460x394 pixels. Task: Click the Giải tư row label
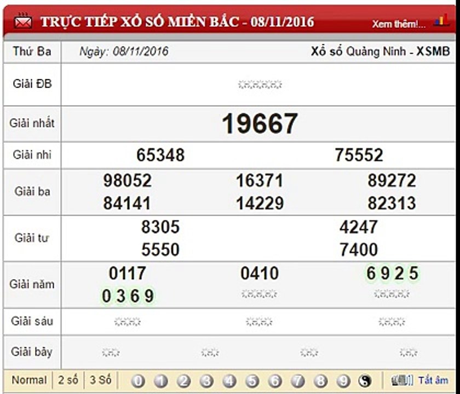[x=32, y=237]
